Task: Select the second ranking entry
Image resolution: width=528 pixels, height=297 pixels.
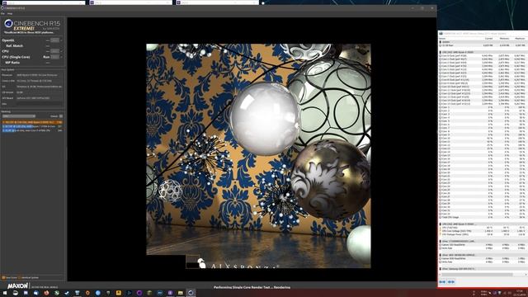Action: pos(32,126)
